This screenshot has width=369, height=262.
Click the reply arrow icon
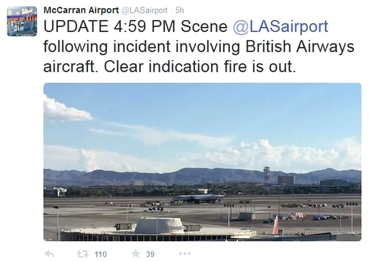click(49, 254)
